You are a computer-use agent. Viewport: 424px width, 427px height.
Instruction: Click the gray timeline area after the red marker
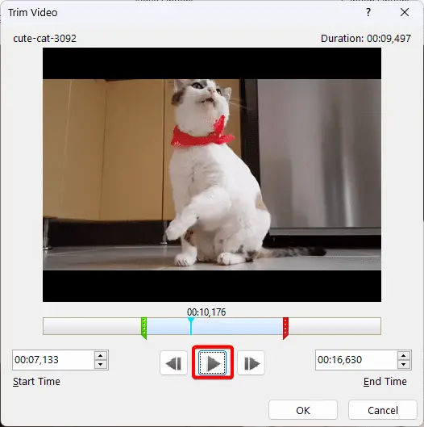[x=335, y=326]
